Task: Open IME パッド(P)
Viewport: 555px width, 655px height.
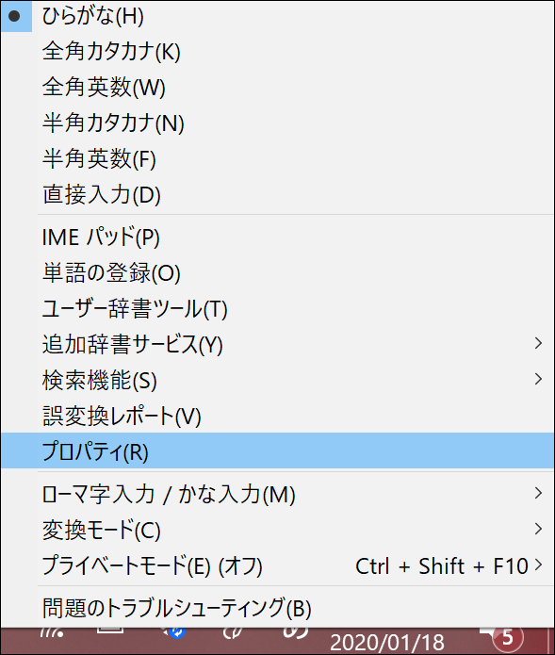Action: 277,237
